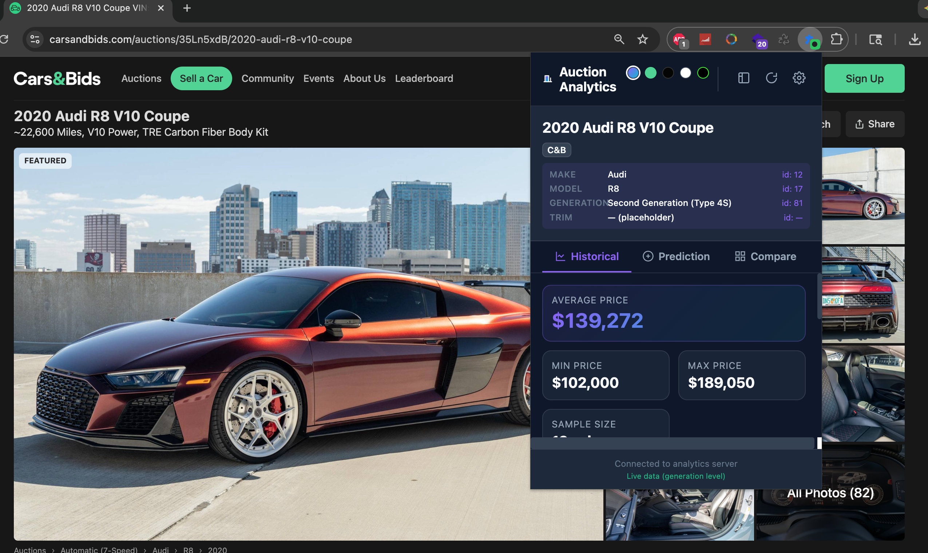Toggle the Auction Analytics panel layout
The width and height of the screenshot is (928, 553).
point(743,78)
